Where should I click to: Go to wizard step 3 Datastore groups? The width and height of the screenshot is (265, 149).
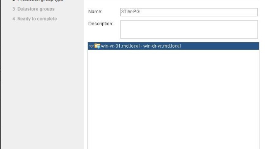click(34, 9)
